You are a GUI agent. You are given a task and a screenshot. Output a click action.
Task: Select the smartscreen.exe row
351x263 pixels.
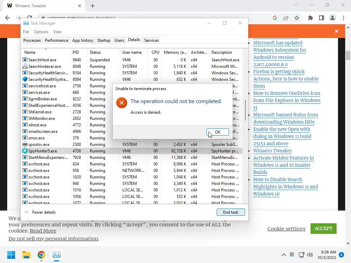(67, 131)
